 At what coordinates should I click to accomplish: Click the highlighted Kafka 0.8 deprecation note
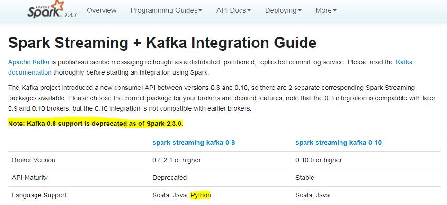[95, 124]
